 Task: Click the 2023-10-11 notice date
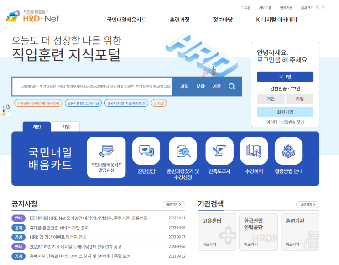coord(177,218)
